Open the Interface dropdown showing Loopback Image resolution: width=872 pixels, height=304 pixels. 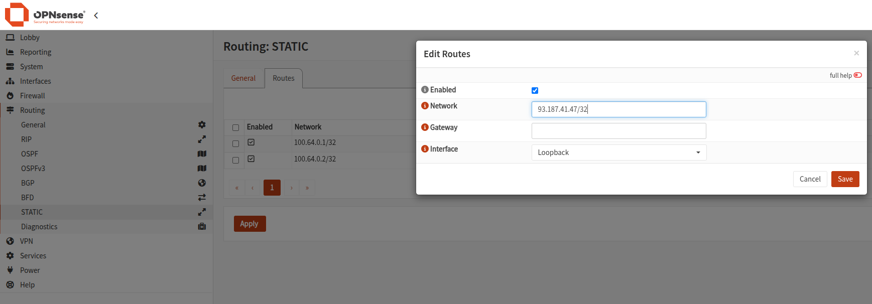pyautogui.click(x=619, y=153)
